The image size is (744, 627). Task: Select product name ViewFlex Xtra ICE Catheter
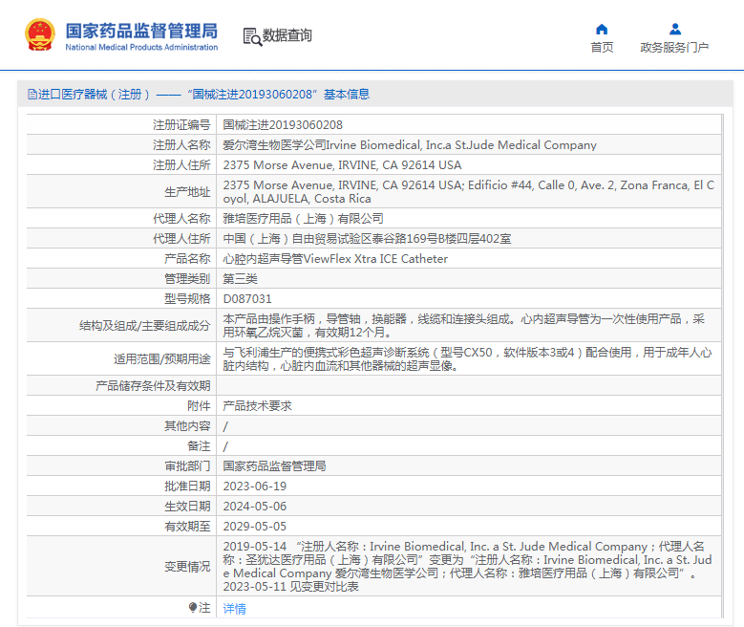tap(335, 258)
